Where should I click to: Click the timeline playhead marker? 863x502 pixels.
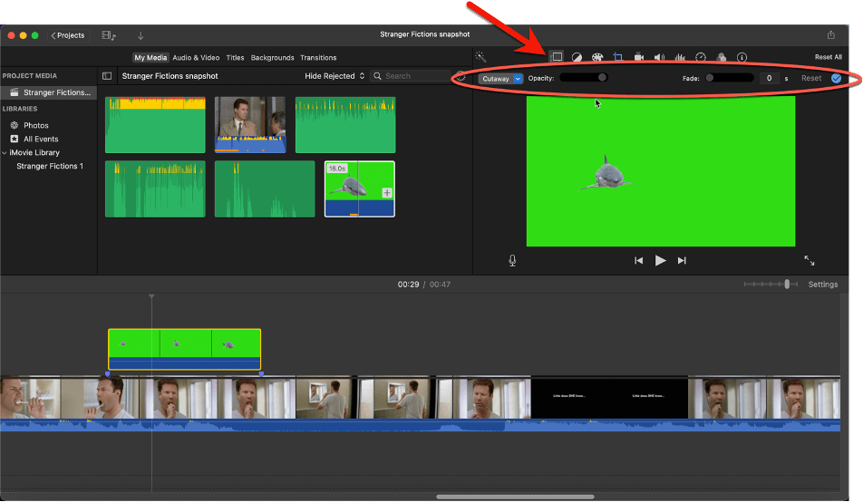pos(152,296)
